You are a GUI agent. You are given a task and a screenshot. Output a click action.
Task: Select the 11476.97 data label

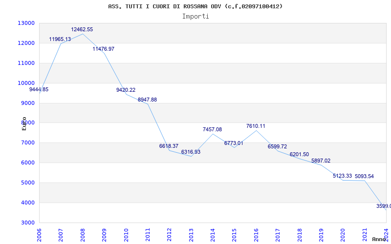coord(104,49)
